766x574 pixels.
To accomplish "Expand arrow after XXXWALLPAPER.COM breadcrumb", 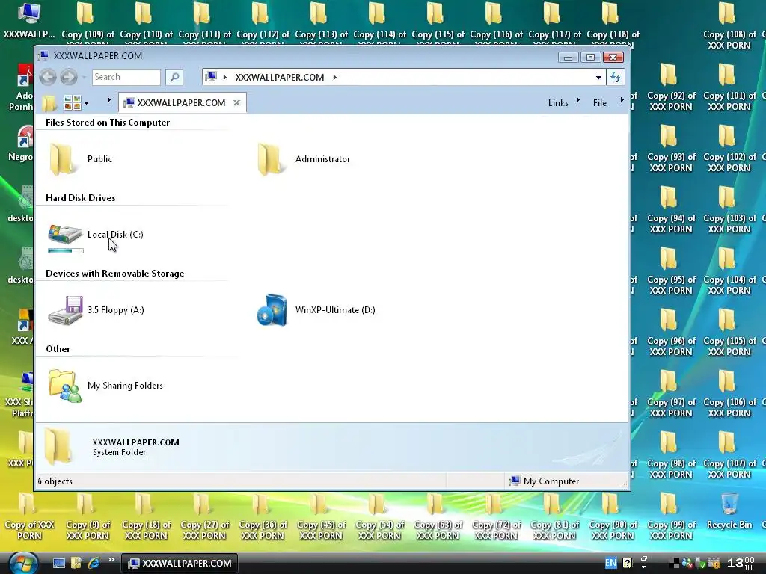I will pyautogui.click(x=334, y=77).
